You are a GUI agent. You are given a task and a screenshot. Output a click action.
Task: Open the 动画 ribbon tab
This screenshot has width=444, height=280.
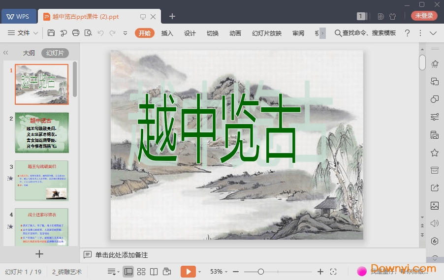point(235,33)
